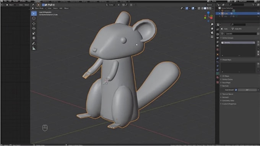Open the viewport View menu

tap(49, 8)
